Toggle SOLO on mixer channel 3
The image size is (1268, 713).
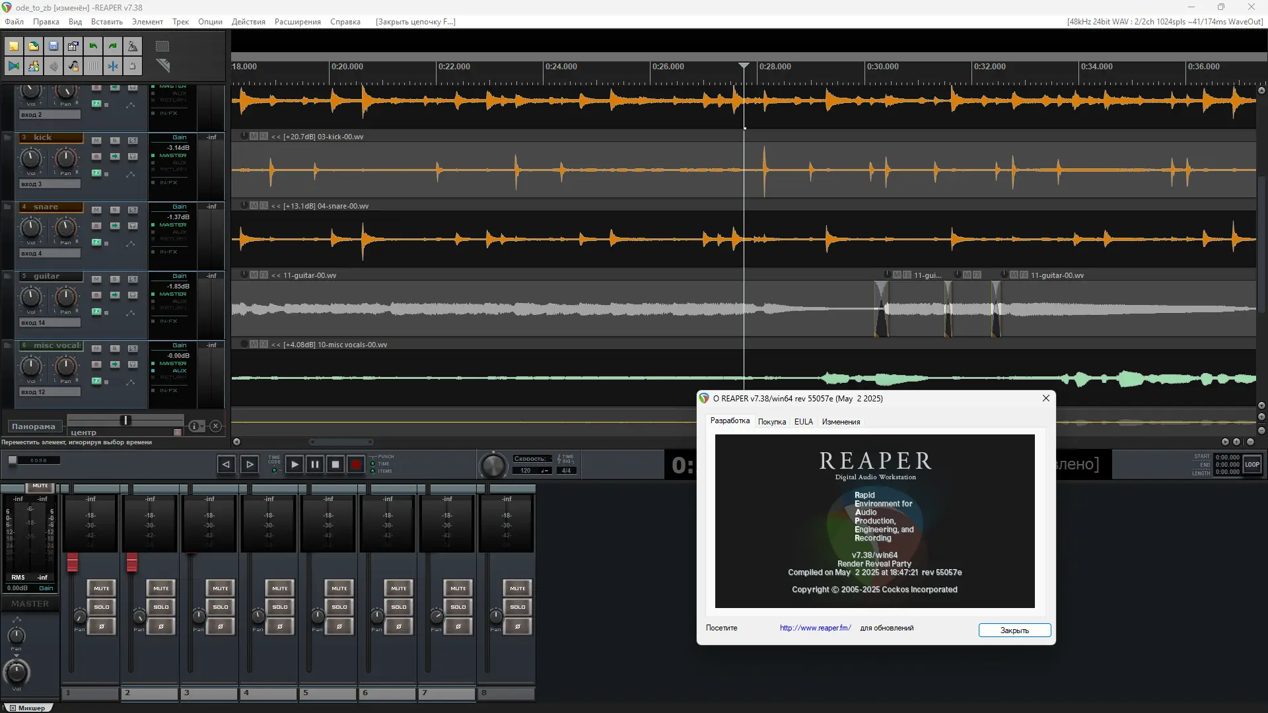pos(220,607)
